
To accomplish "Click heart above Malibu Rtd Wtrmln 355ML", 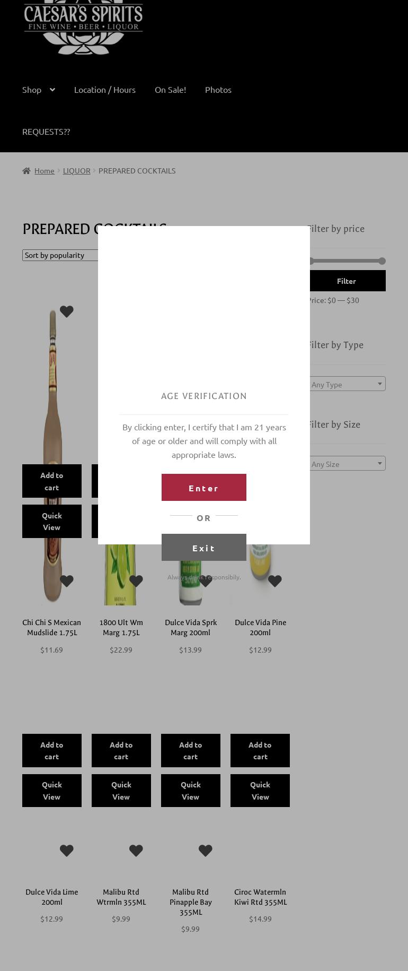I will click(136, 851).
